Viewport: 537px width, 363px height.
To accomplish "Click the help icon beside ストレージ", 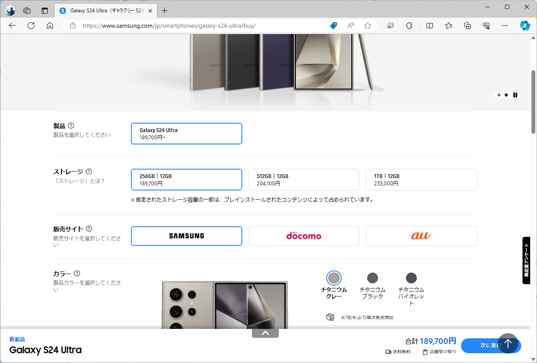I will pyautogui.click(x=89, y=171).
